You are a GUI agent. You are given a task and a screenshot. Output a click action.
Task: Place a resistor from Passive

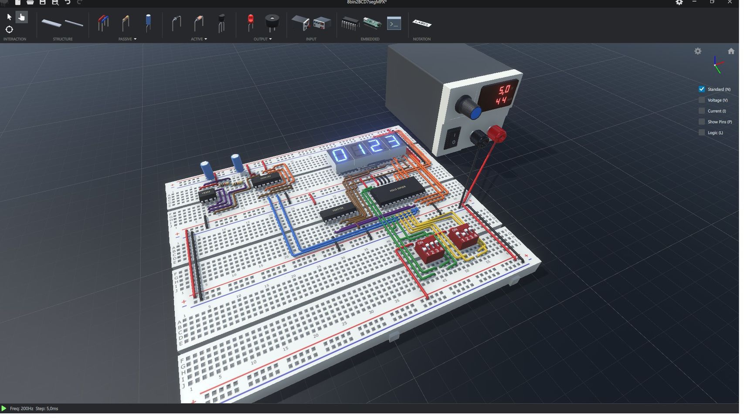[126, 23]
